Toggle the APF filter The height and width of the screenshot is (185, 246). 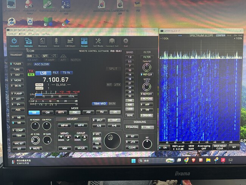[147, 104]
